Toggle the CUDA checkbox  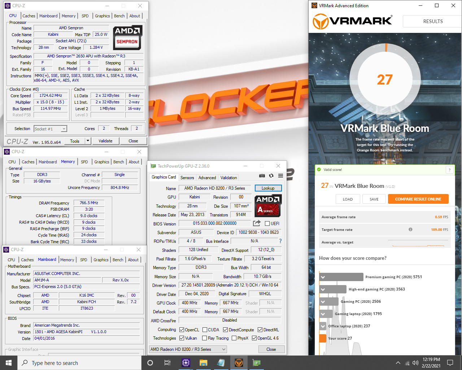point(205,330)
